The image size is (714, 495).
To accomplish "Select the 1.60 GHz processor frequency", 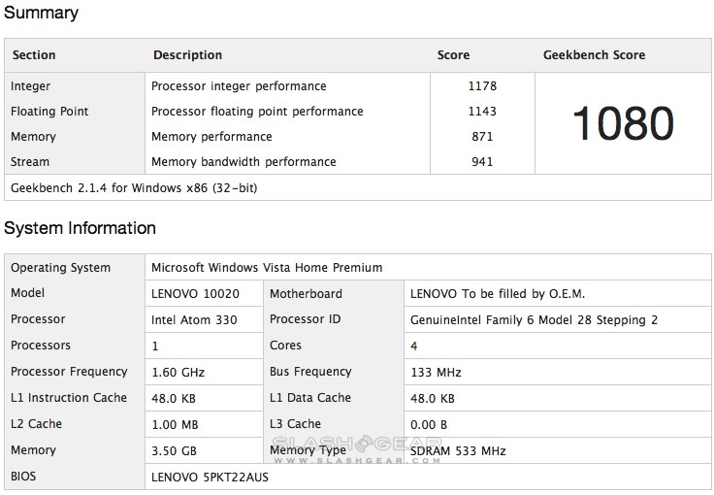I will click(178, 372).
